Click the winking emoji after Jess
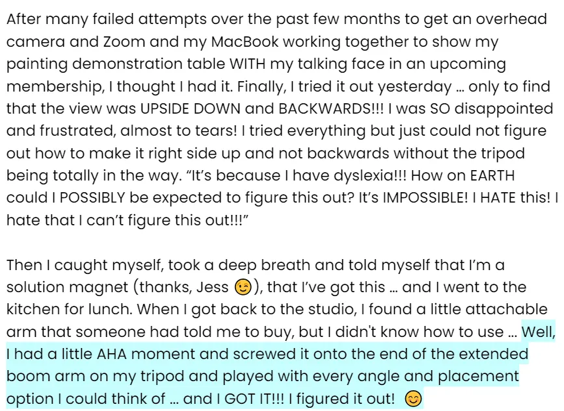 243,287
